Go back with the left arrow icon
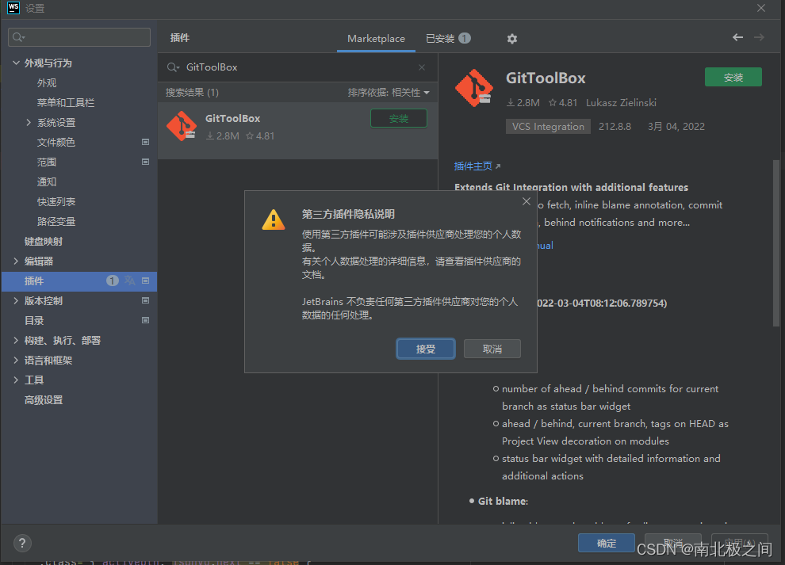 [x=737, y=37]
